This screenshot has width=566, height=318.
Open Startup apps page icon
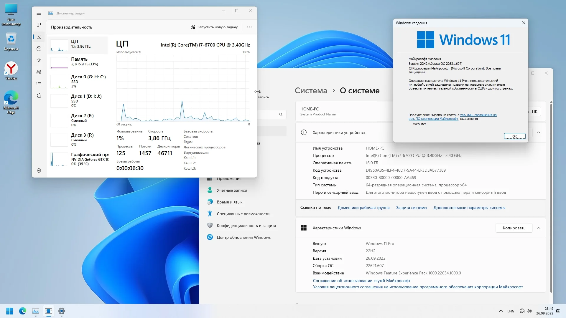point(39,60)
